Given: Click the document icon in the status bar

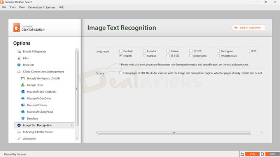Looking at the screenshot, I should click(x=262, y=154).
